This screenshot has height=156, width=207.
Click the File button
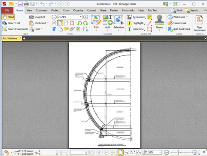click(7, 10)
